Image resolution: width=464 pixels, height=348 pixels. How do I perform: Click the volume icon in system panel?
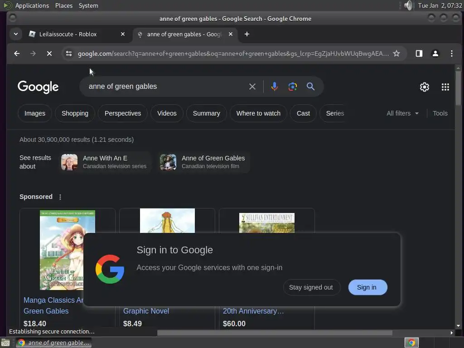coord(409,5)
